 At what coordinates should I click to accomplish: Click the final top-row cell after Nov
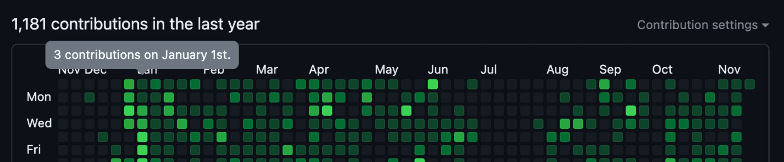pyautogui.click(x=750, y=84)
